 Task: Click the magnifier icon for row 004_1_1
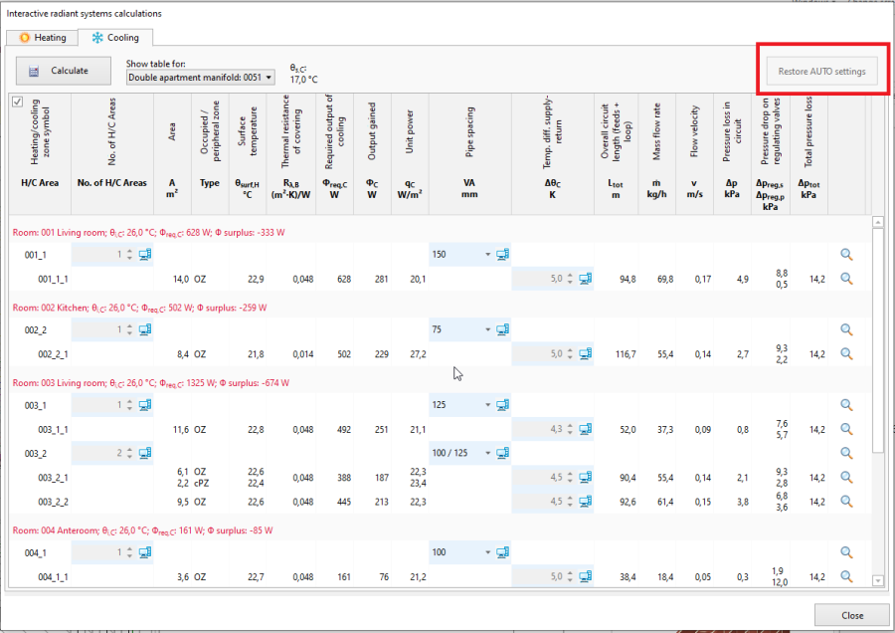click(x=847, y=576)
